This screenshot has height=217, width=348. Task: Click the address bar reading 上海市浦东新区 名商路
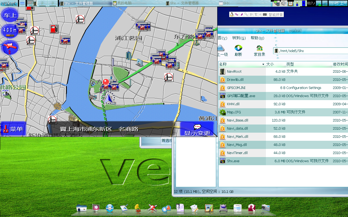pyautogui.click(x=99, y=129)
